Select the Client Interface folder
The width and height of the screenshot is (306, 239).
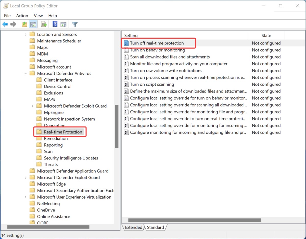point(58,80)
